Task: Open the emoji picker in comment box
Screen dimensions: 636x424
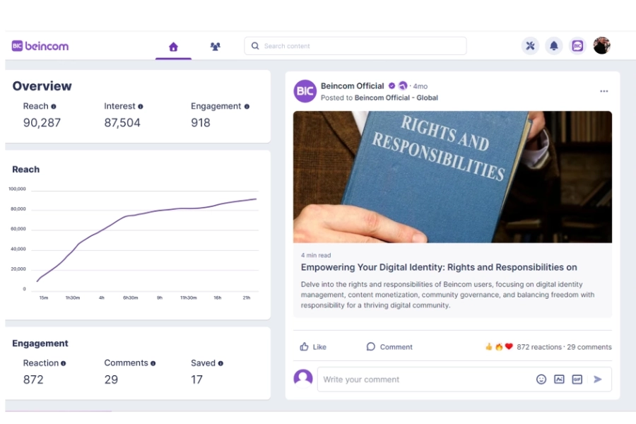Action: coord(541,379)
